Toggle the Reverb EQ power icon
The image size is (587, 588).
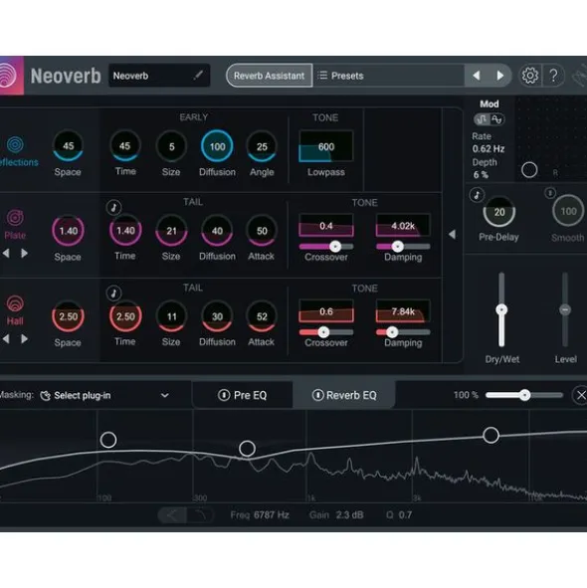click(317, 395)
